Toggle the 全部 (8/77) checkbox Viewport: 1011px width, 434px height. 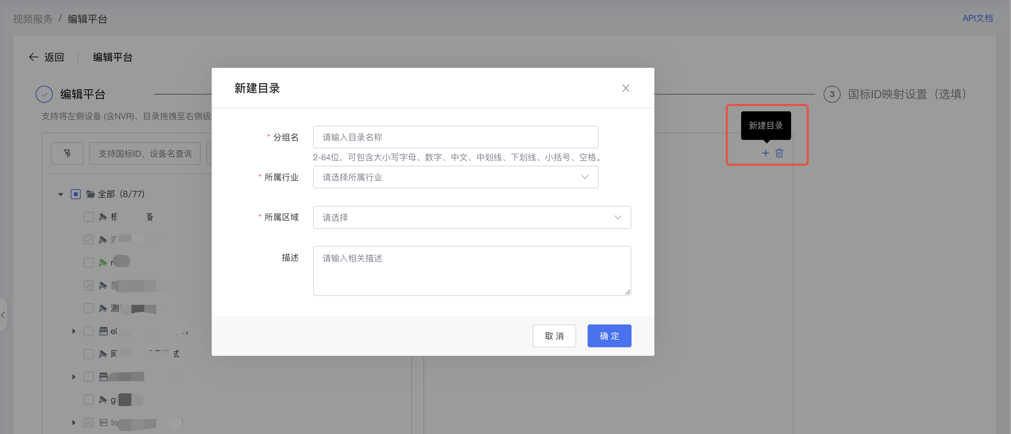point(76,194)
